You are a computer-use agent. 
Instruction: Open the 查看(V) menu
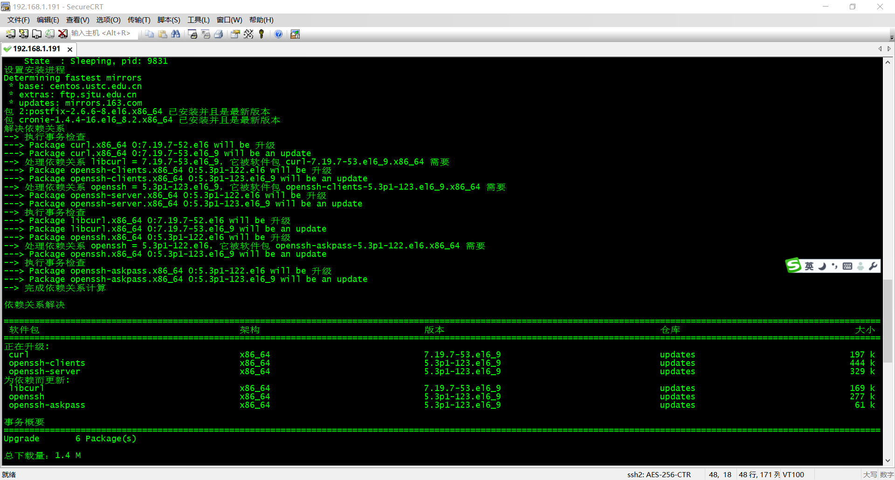[x=78, y=20]
